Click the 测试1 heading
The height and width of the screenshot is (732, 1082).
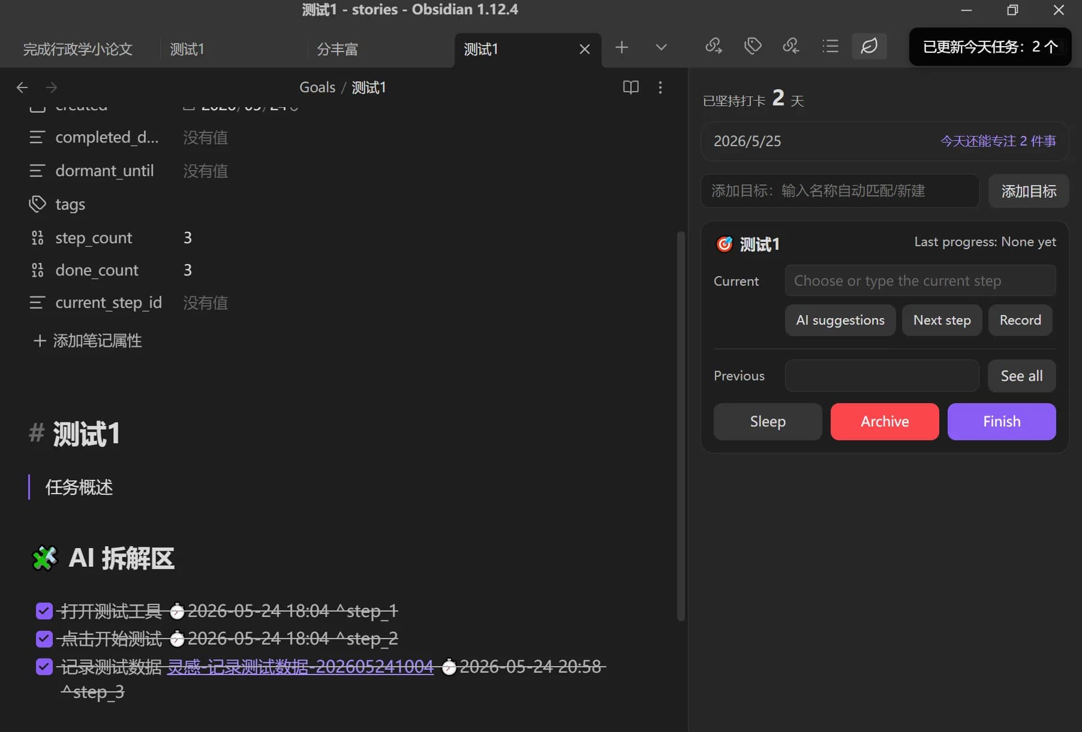[x=86, y=434]
